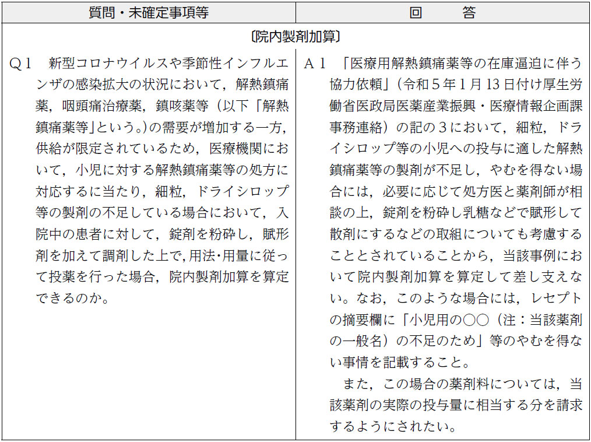This screenshot has width=591, height=442.
Task: Click the line 'いて,小児に対する解熱鎮痛薬等'
Action: tap(162, 170)
